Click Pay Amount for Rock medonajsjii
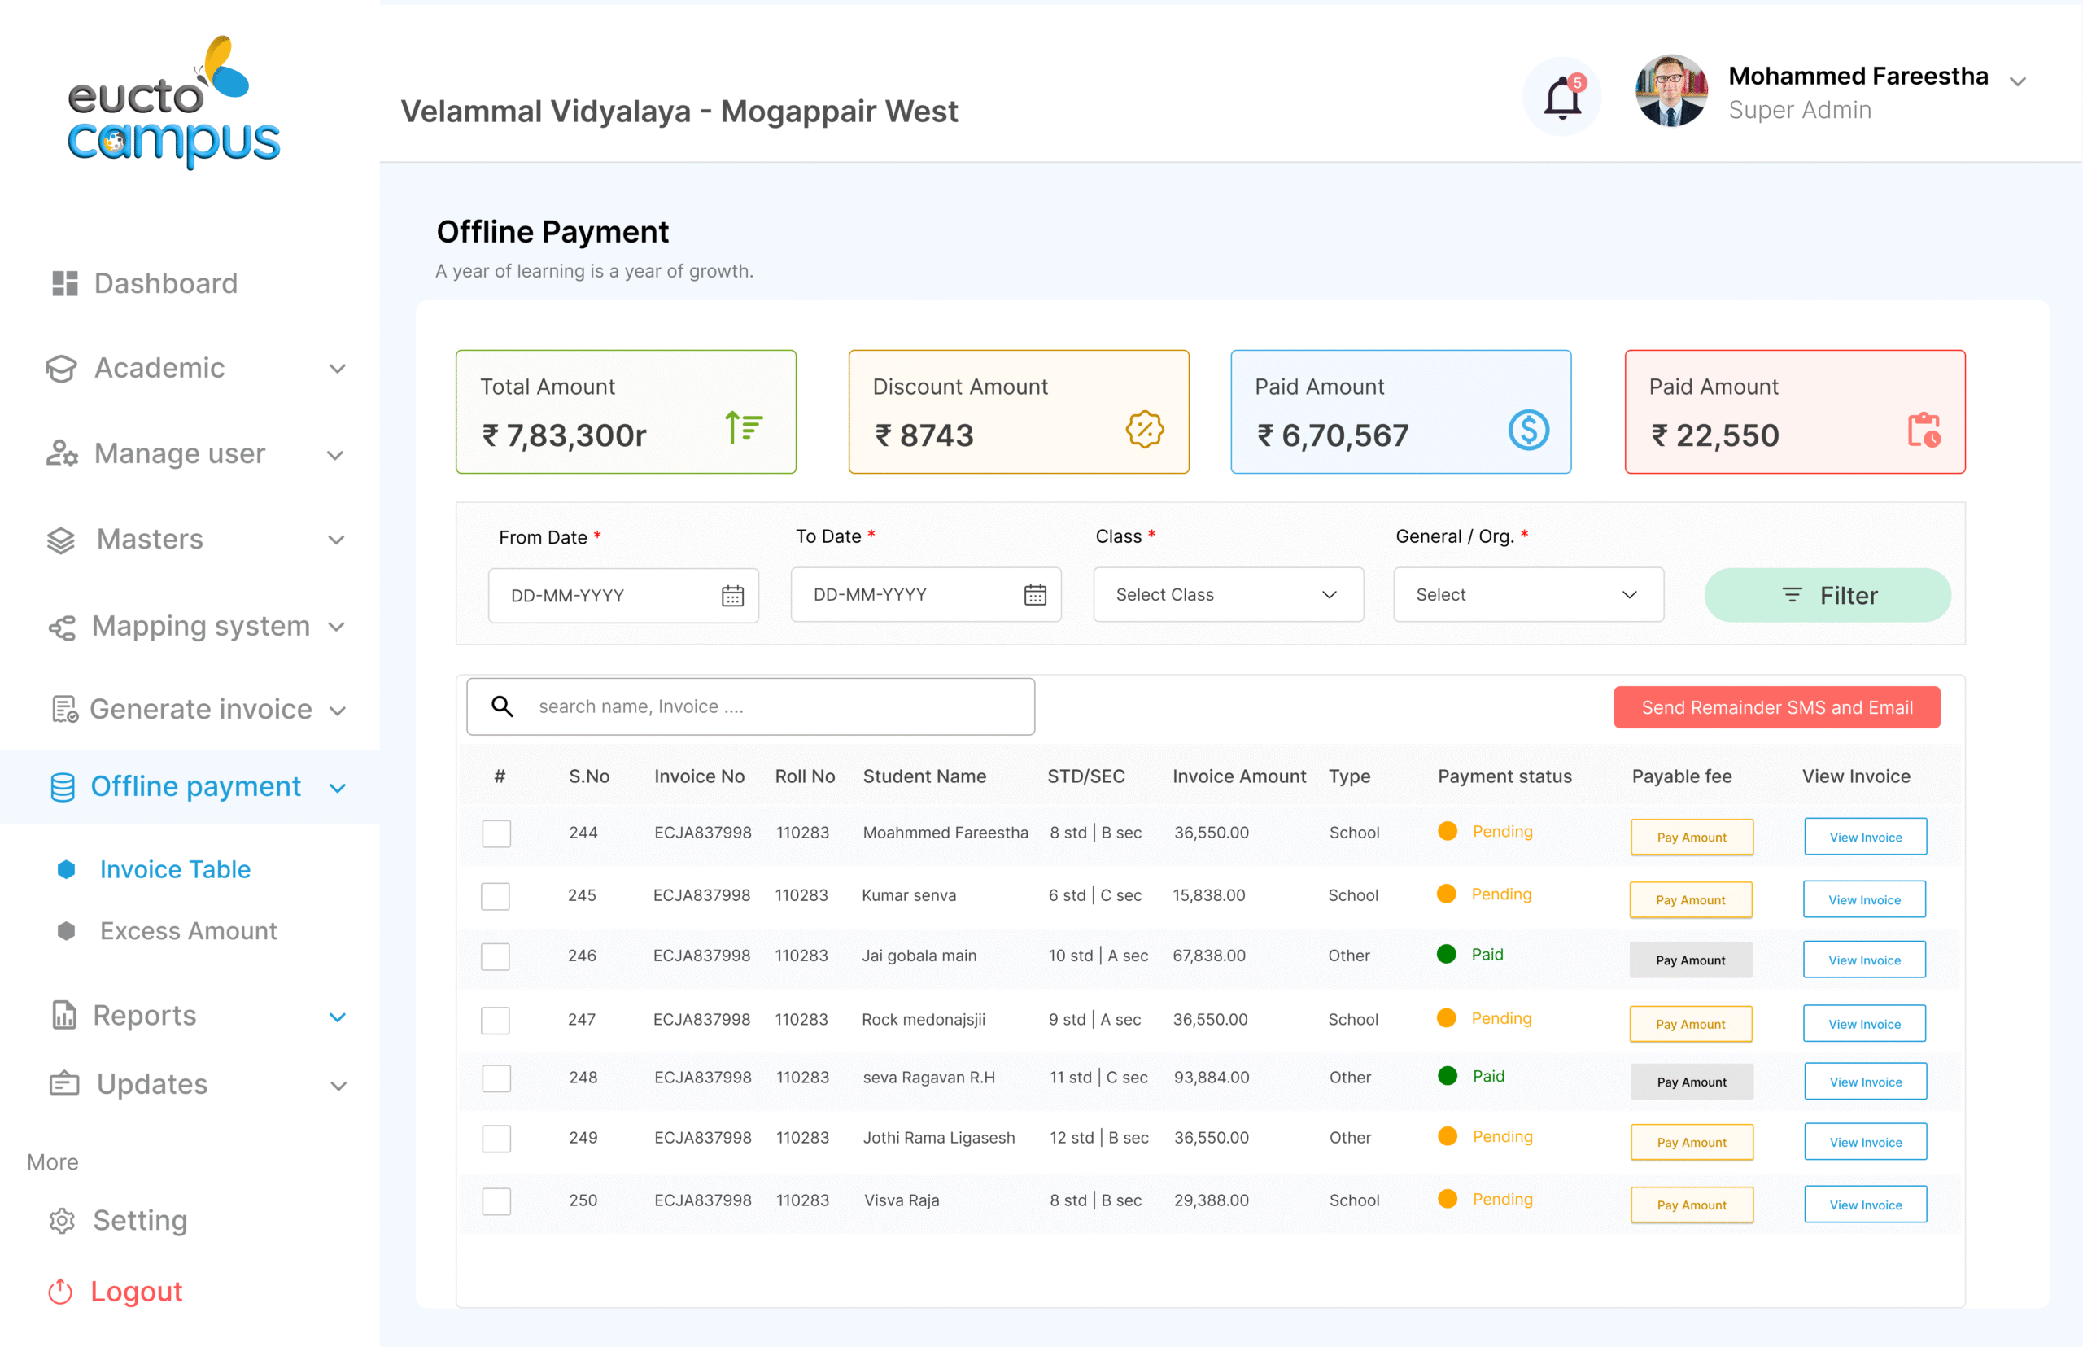 point(1690,1023)
